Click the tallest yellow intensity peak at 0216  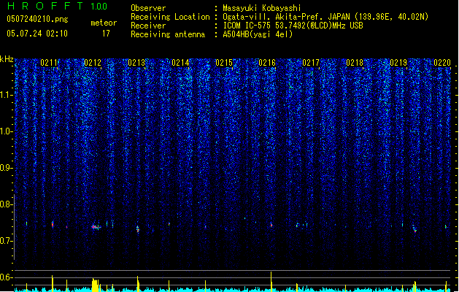pyautogui.click(x=271, y=282)
